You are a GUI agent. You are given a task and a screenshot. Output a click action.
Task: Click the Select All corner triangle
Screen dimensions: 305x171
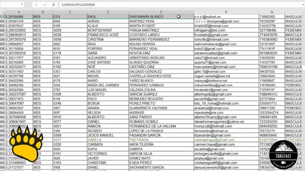point(2,12)
